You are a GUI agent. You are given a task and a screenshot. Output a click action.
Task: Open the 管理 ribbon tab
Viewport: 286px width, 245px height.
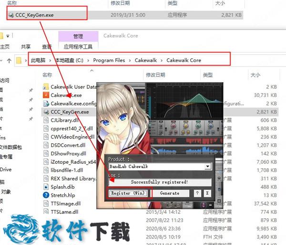(x=78, y=36)
